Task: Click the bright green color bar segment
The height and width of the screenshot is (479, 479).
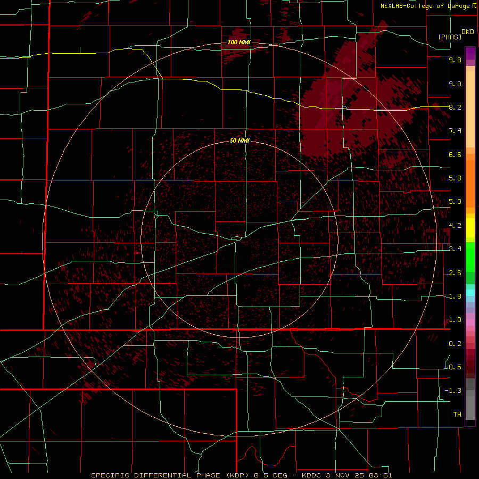Action: [470, 257]
